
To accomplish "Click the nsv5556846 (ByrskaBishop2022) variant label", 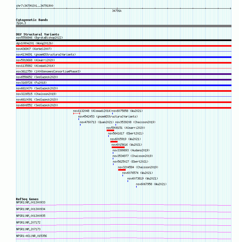I will (39, 38).
